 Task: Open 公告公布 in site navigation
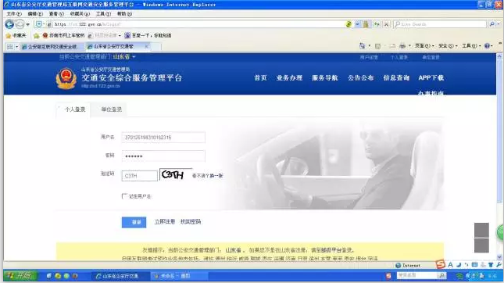click(x=360, y=78)
